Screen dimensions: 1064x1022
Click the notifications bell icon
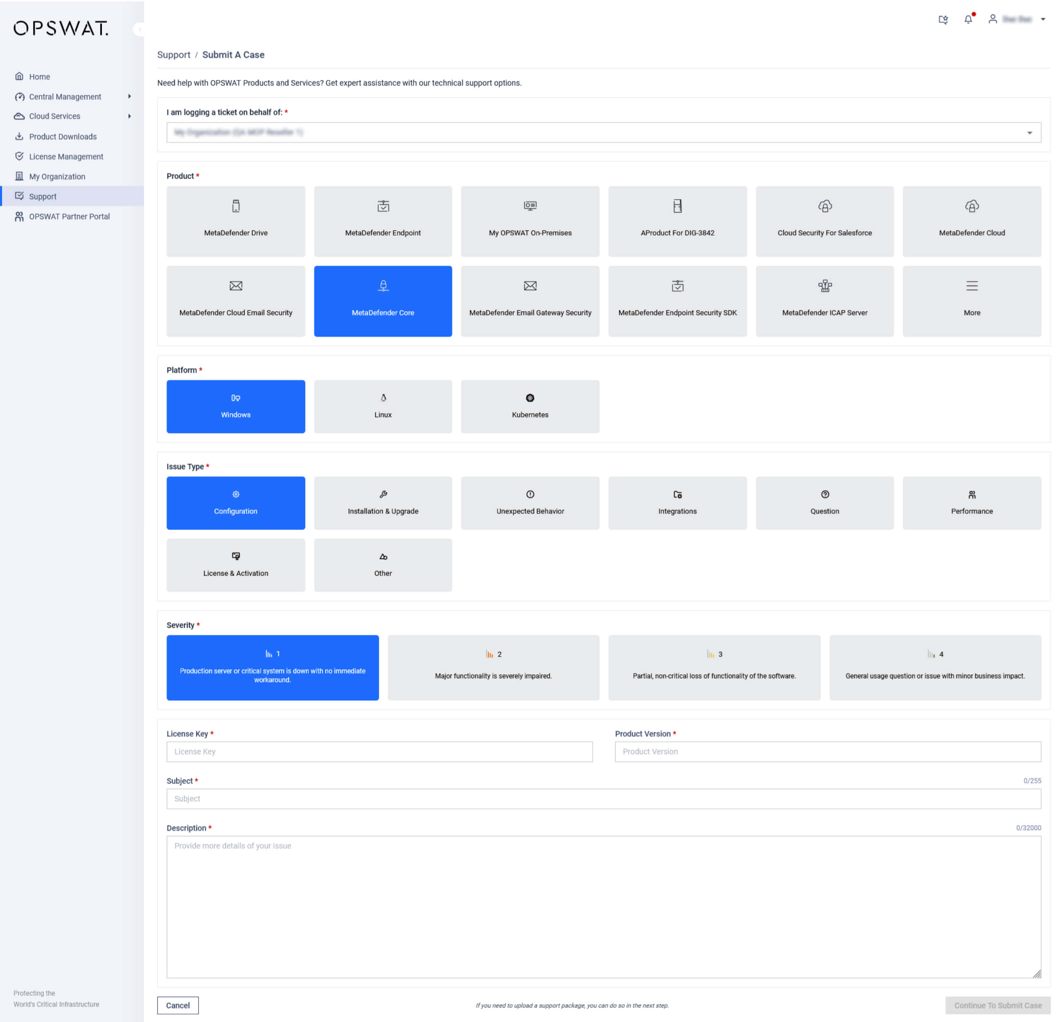tap(968, 19)
